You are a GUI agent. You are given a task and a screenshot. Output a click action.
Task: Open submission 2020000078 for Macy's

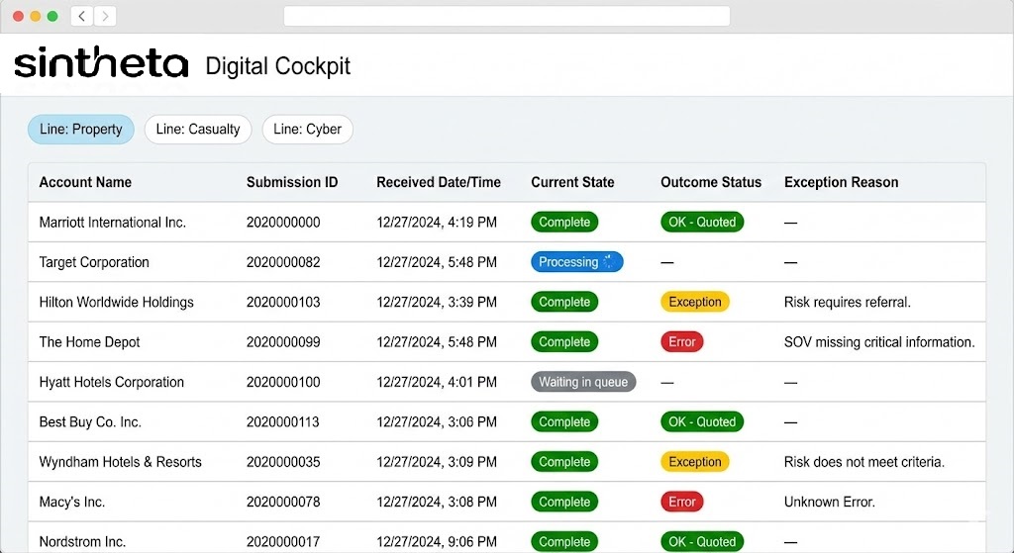pyautogui.click(x=283, y=502)
